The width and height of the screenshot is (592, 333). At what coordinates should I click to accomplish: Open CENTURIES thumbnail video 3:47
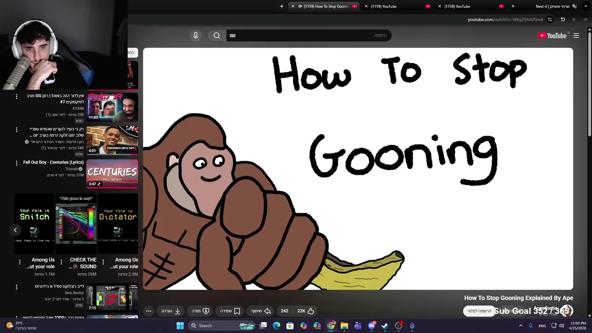112,174
